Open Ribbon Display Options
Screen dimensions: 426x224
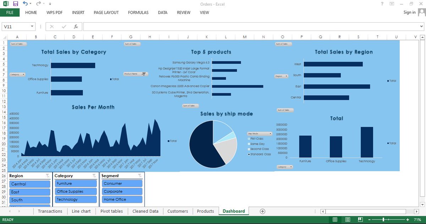[x=392, y=4]
